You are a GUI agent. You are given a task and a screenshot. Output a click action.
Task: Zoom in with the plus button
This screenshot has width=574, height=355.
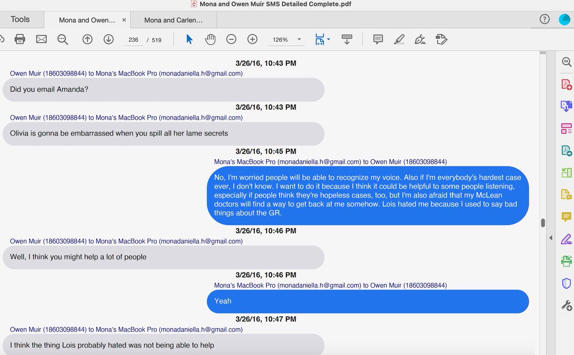coord(253,39)
